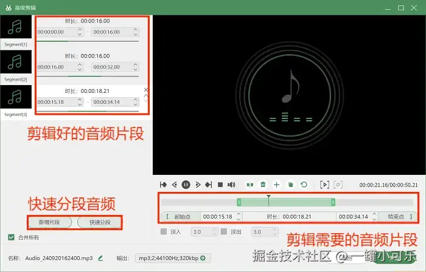Edit the output file name with the pencil
This screenshot has width=426, height=272.
point(100,258)
